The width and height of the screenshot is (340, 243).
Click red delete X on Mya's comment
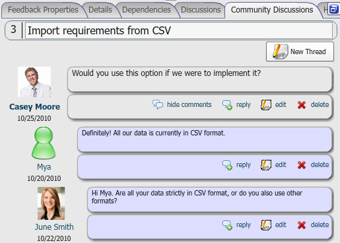302,165
